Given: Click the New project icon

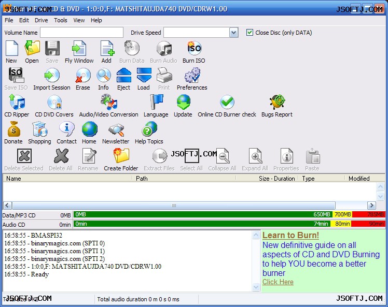Looking at the screenshot, I should coord(11,48).
